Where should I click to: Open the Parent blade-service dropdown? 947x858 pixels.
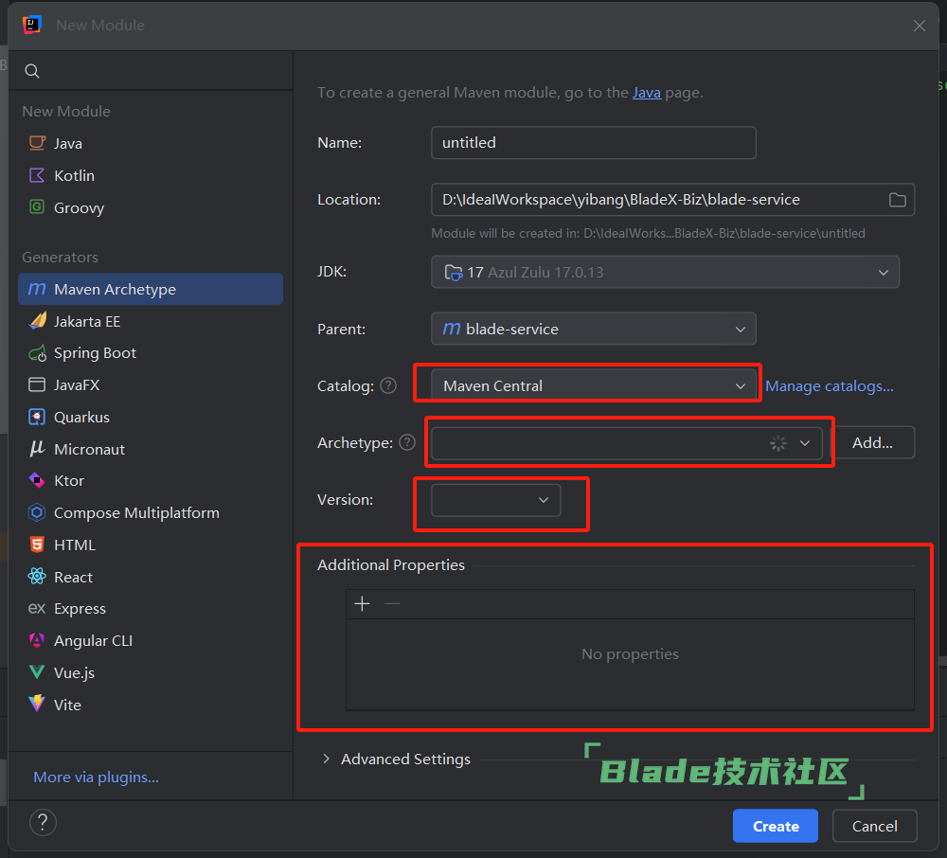(x=593, y=329)
